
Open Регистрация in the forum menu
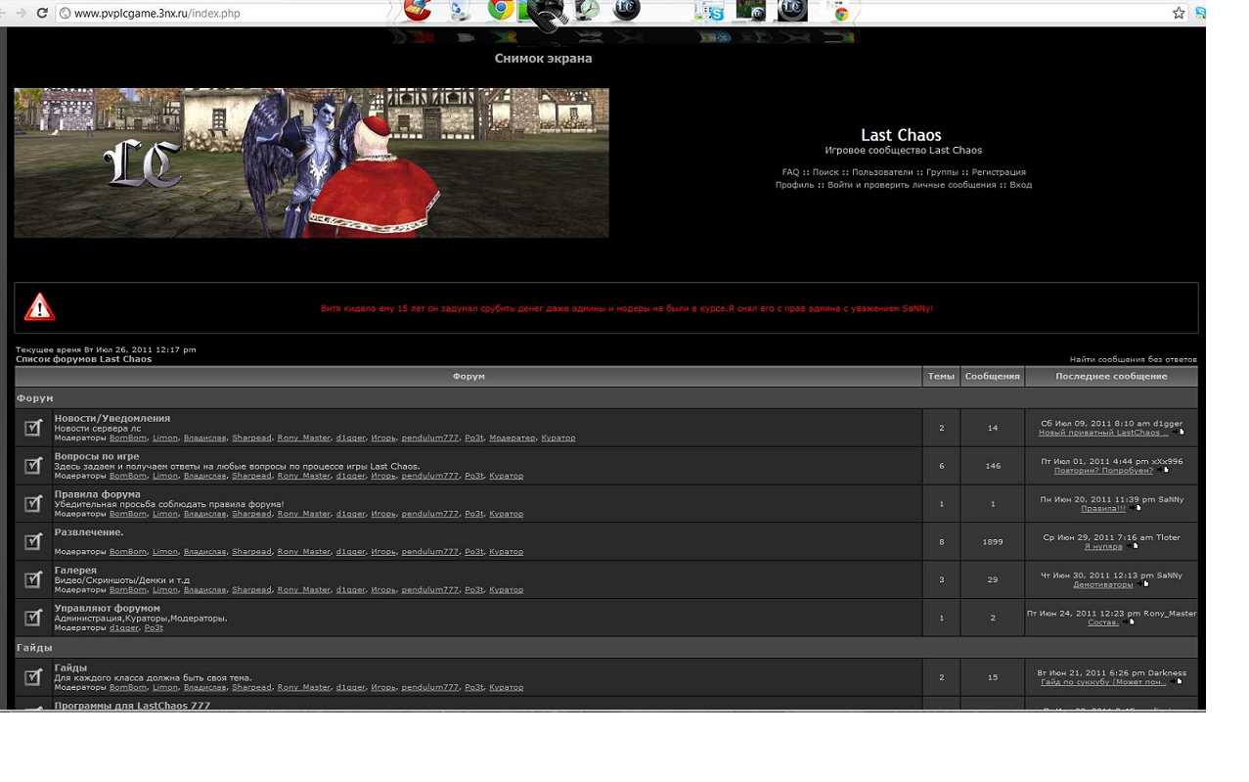pos(999,172)
